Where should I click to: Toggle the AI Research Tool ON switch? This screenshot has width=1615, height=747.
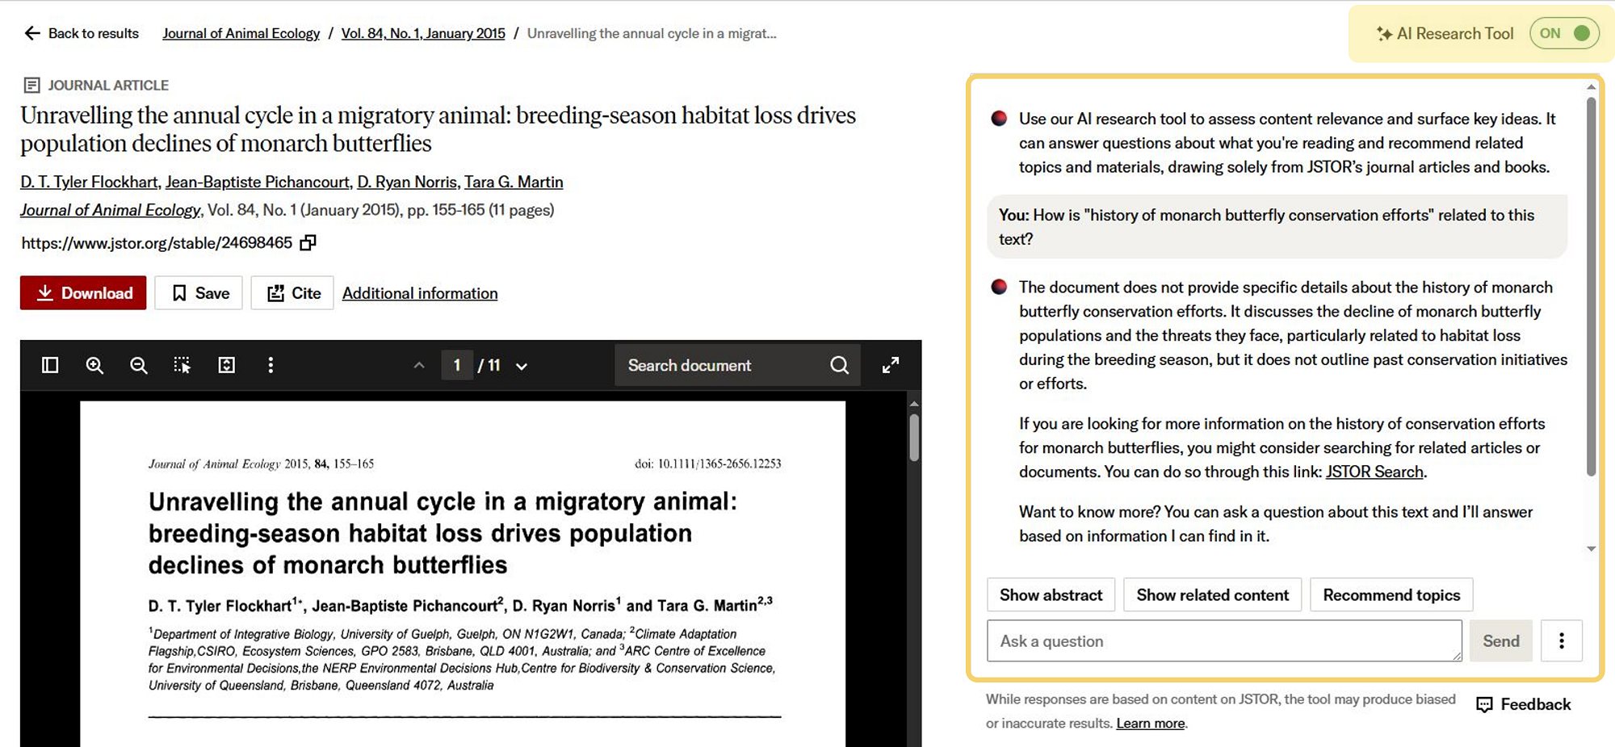[x=1564, y=33]
